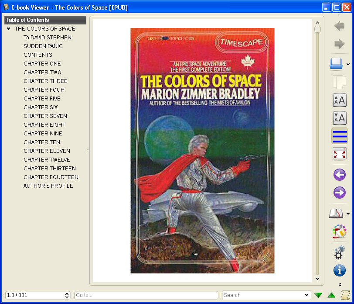Open the color themes palette icon
This screenshot has height=304, width=354.
[339, 231]
